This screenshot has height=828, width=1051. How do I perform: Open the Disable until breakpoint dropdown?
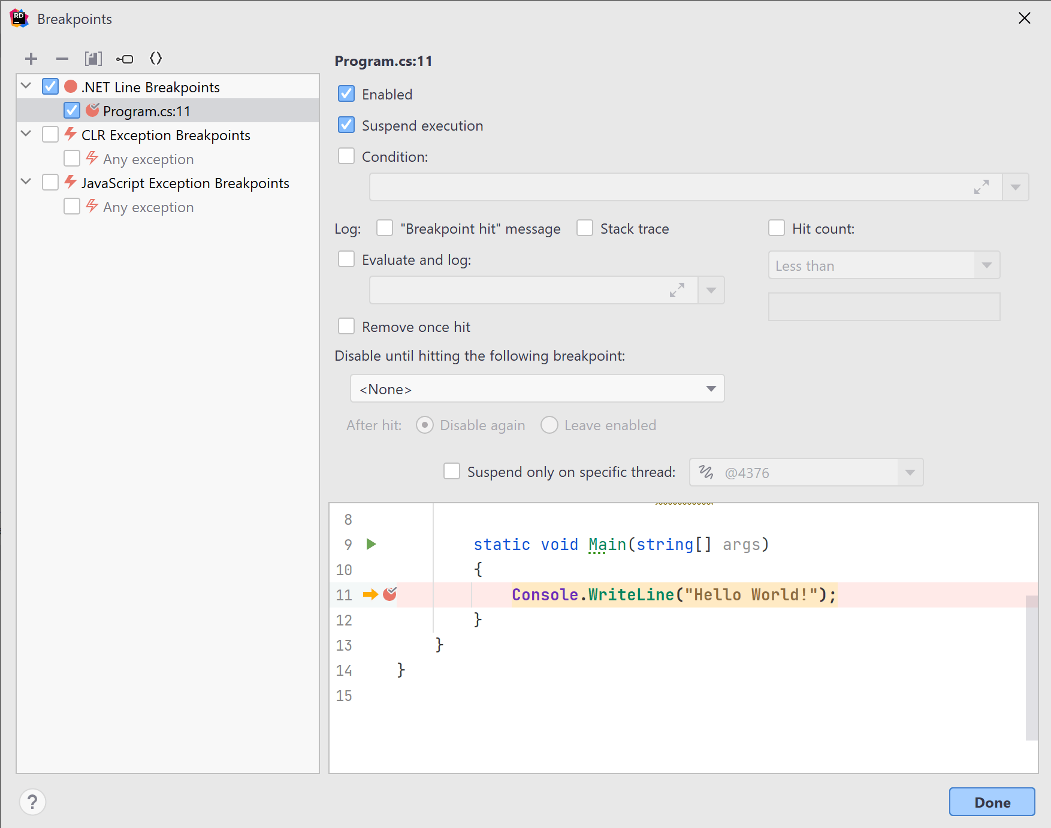click(x=711, y=388)
